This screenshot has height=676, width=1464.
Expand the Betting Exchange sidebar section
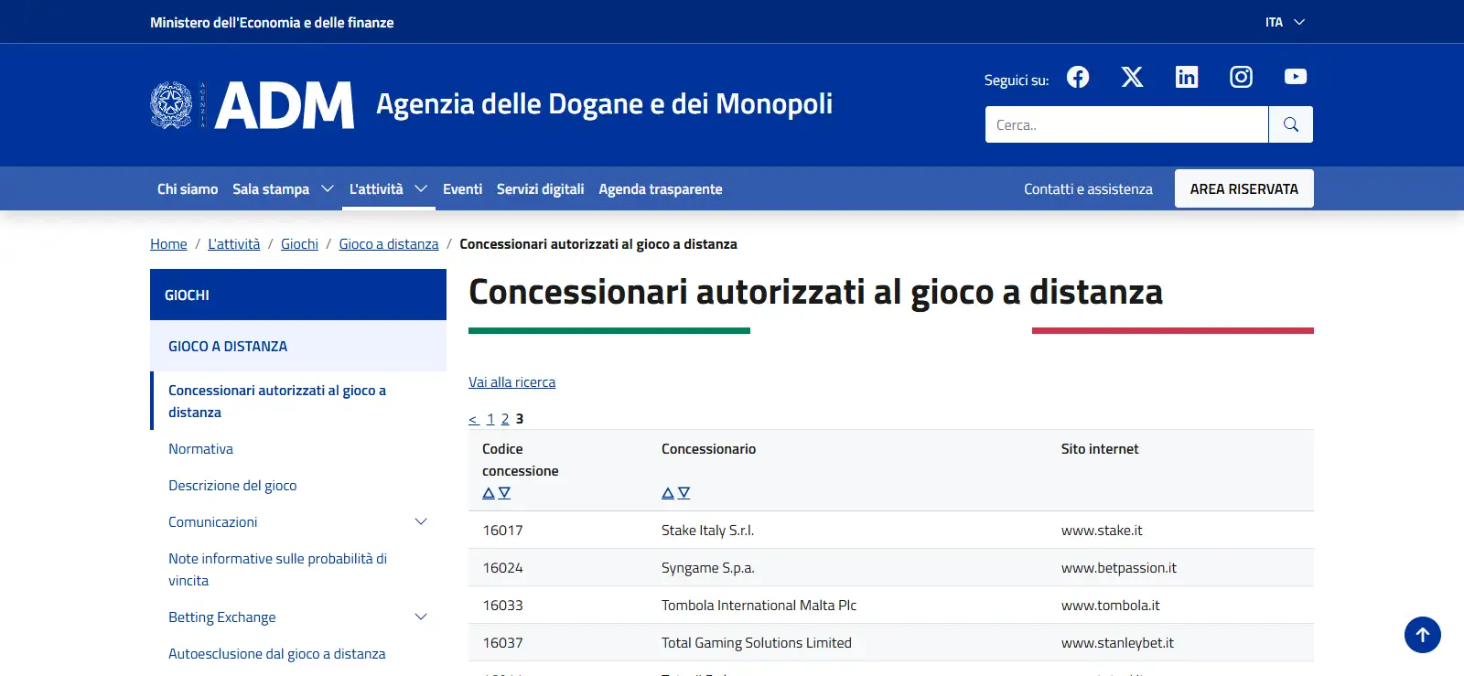tap(421, 617)
